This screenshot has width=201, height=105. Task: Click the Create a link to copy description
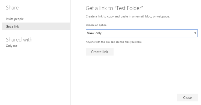click(x=128, y=17)
